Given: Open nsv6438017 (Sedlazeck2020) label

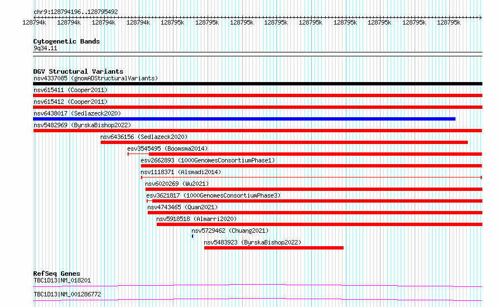Looking at the screenshot, I should point(77,113).
